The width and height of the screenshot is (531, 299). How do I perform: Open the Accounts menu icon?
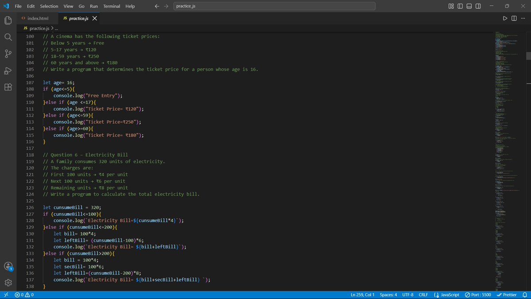click(x=8, y=266)
